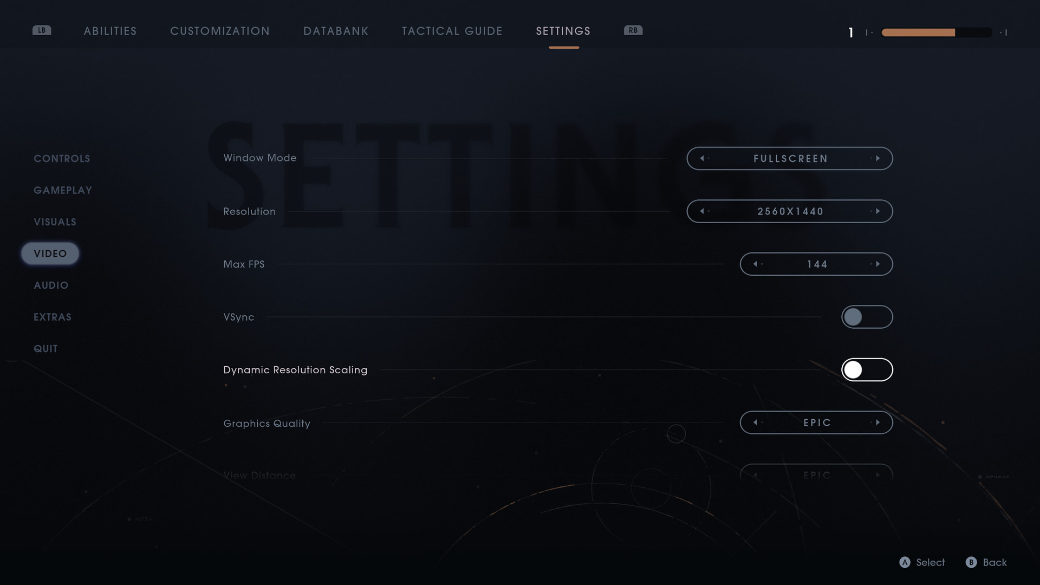Click Graphics Quality right arrow
Screen dimensions: 1040x585
point(877,422)
